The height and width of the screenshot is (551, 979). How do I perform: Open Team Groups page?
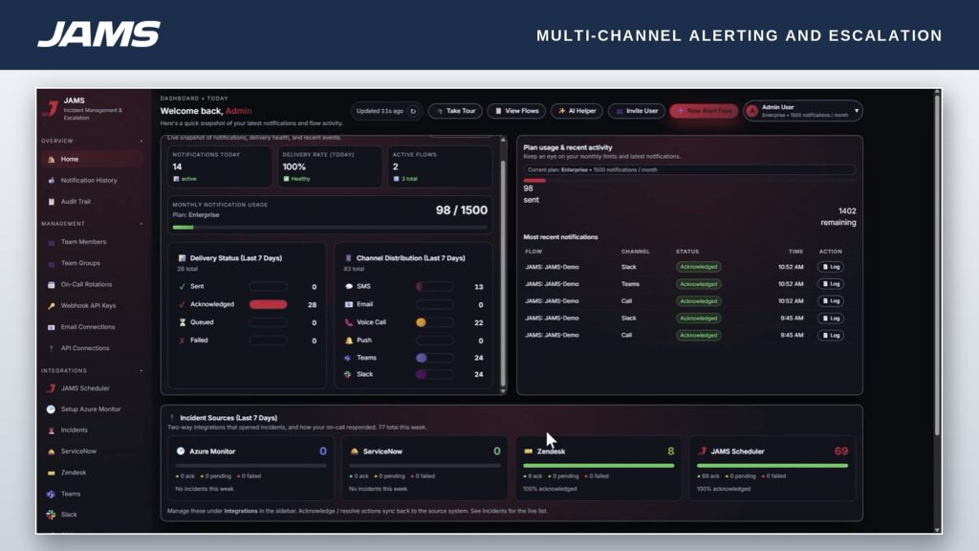(x=80, y=263)
